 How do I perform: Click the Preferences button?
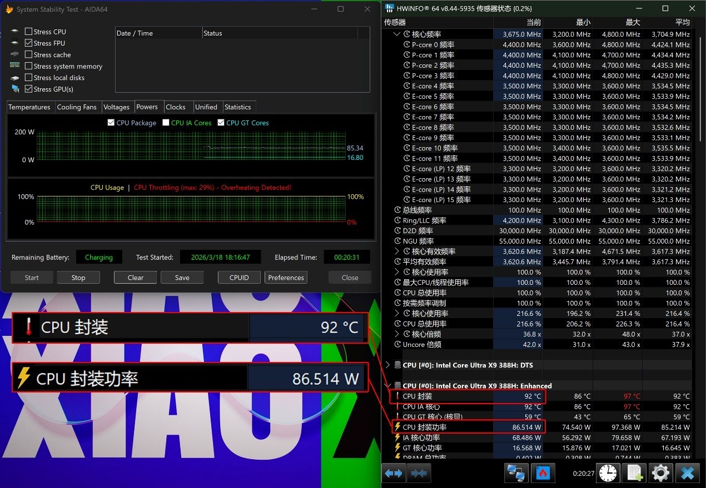pyautogui.click(x=286, y=278)
